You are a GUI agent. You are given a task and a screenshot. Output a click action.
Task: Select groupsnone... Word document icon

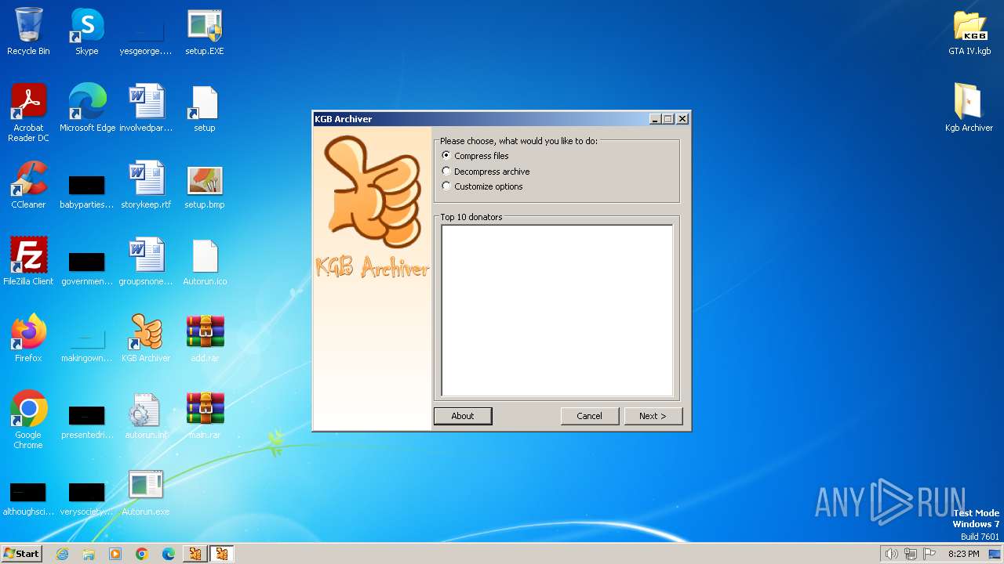point(146,262)
